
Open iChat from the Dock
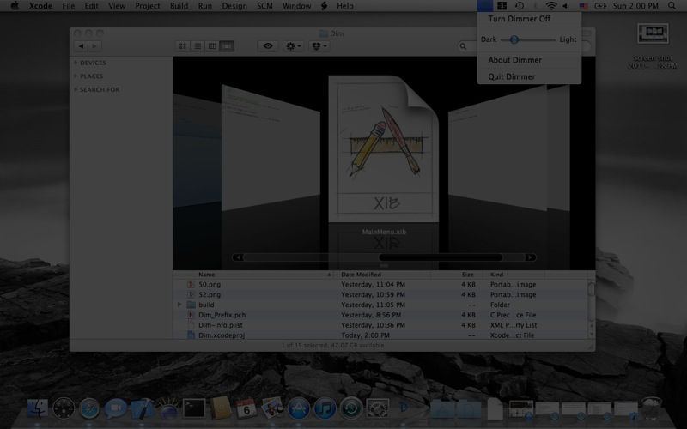click(x=115, y=408)
